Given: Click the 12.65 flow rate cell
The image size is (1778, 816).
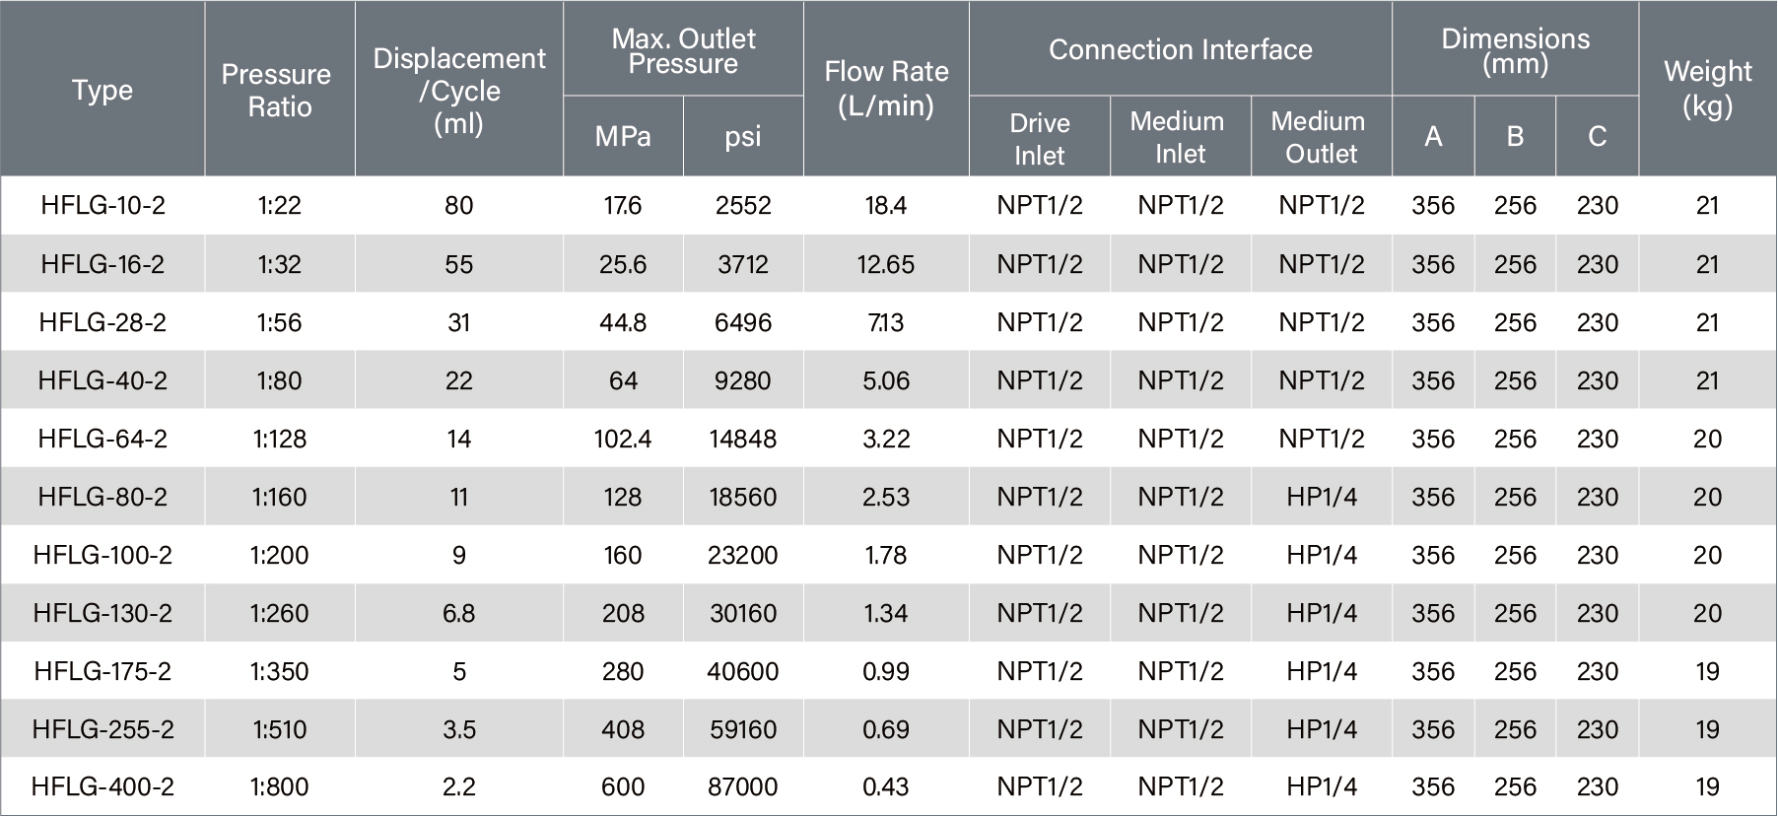Looking at the screenshot, I should [886, 264].
